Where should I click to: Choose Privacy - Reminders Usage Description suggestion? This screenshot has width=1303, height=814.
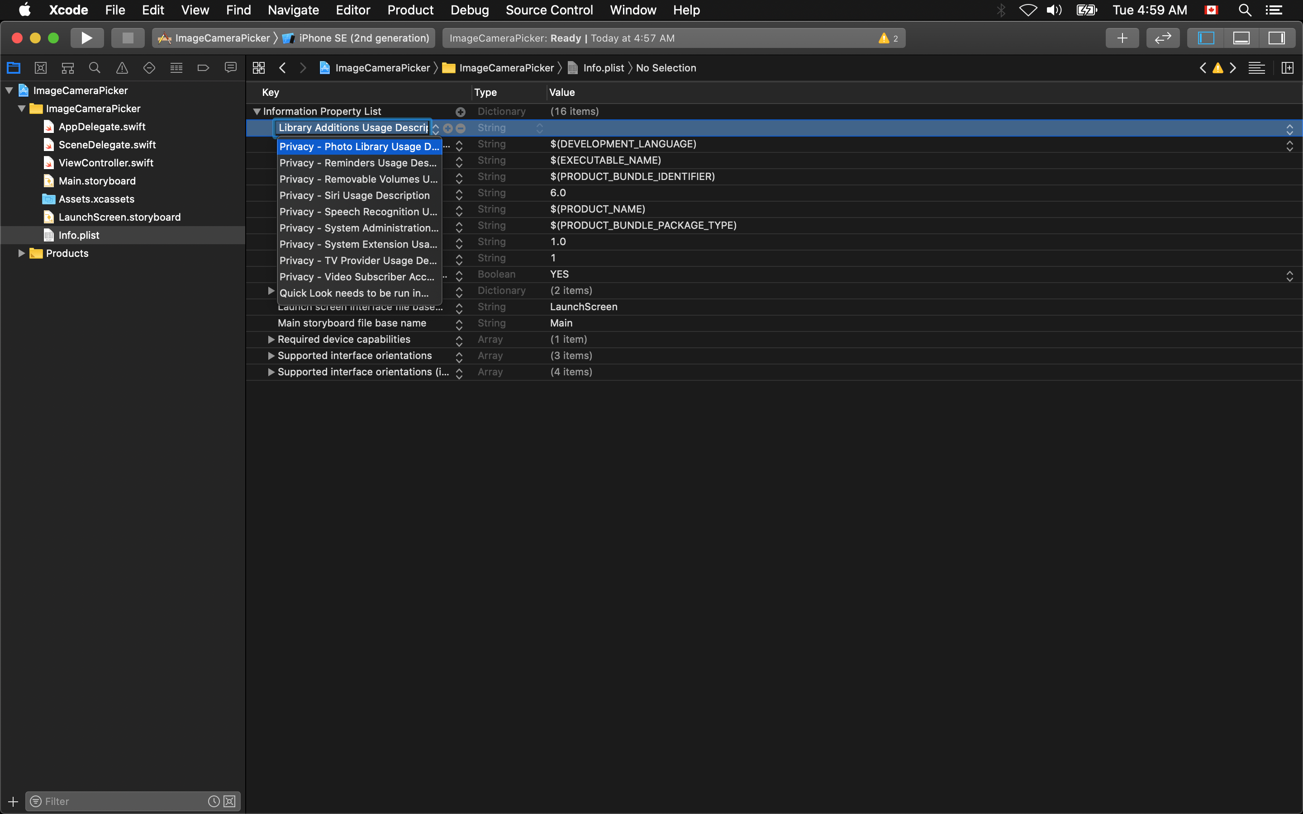click(359, 163)
